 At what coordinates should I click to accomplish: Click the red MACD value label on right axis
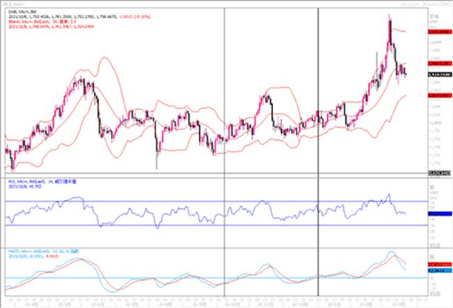point(438,265)
